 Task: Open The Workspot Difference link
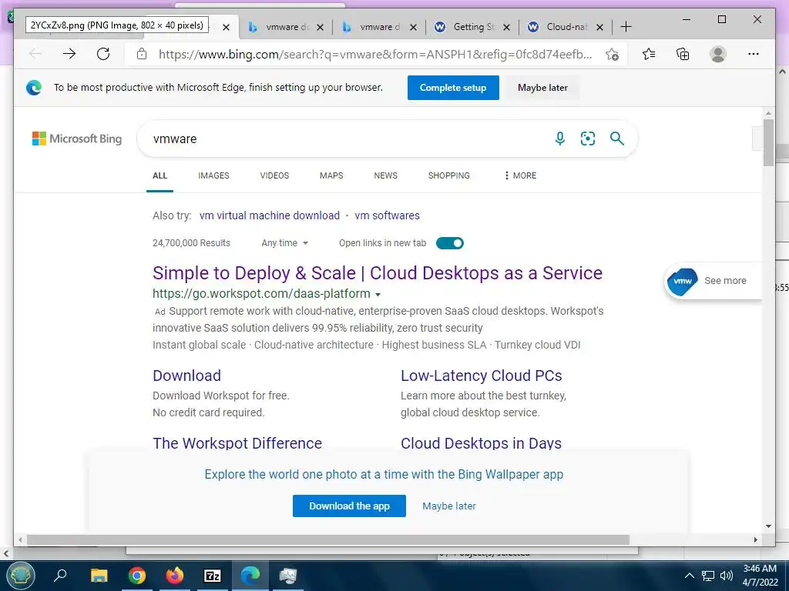tap(237, 442)
